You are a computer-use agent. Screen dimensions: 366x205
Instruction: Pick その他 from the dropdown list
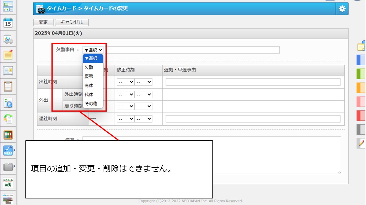point(91,104)
